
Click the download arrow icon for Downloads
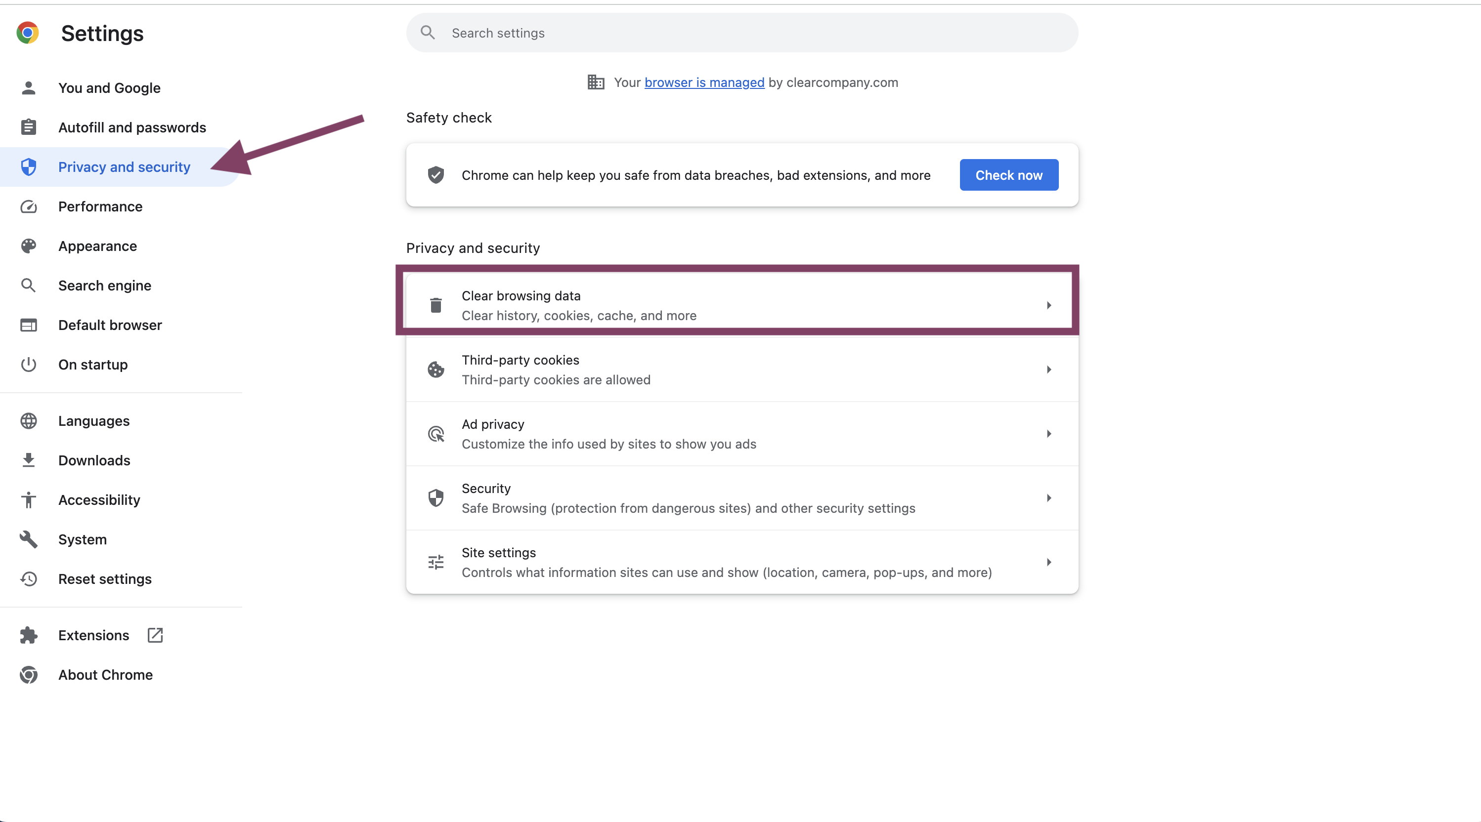28,460
